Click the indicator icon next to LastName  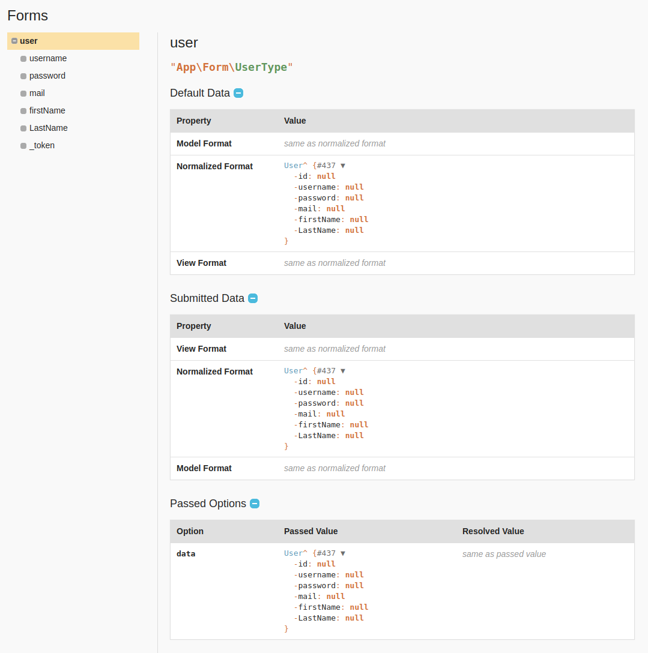tap(22, 128)
